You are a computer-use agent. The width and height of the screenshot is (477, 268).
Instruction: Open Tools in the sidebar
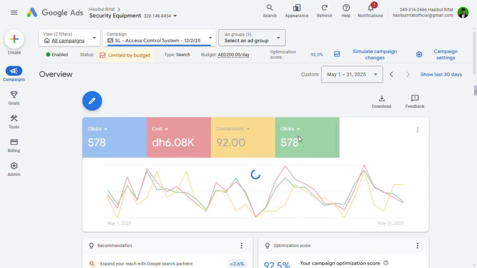14,122
